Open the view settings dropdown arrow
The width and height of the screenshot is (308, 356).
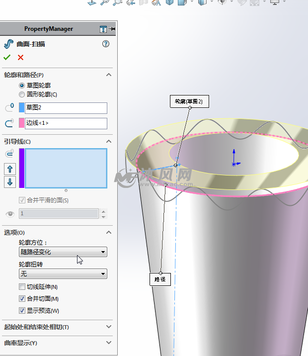click(x=284, y=2)
